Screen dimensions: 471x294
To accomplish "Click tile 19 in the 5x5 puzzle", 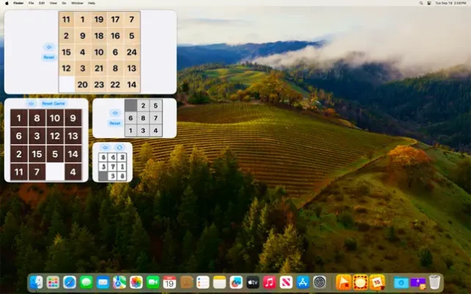I will coord(99,20).
